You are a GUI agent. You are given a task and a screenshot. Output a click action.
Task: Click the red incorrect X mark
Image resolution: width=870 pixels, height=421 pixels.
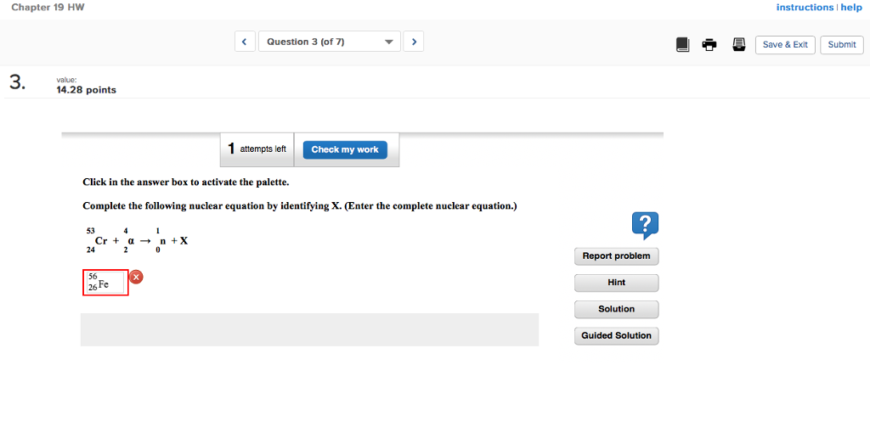(x=136, y=277)
